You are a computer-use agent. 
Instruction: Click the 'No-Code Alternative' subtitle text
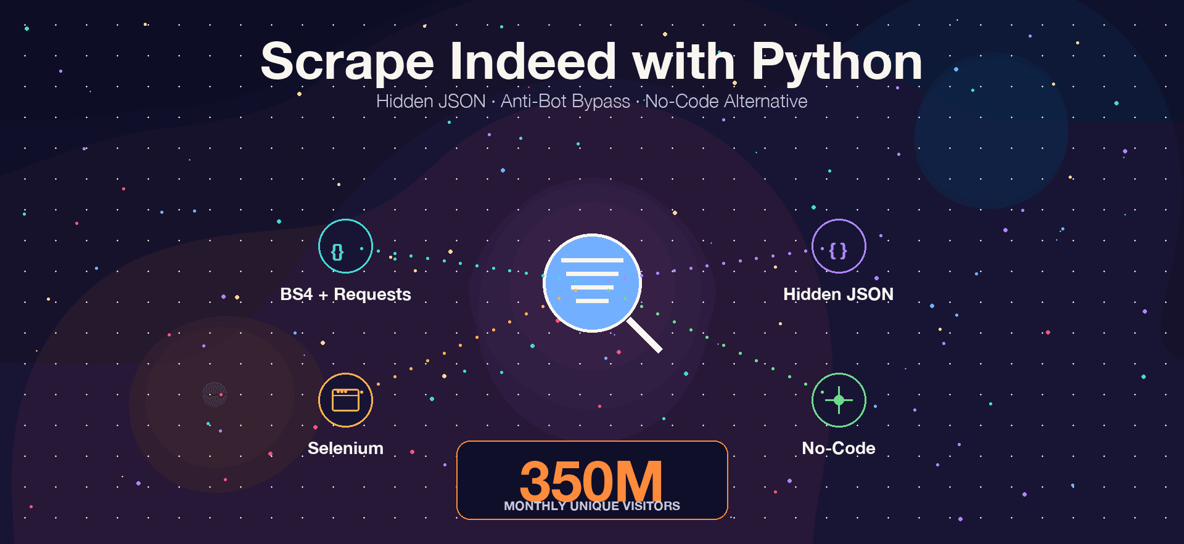[x=726, y=101]
